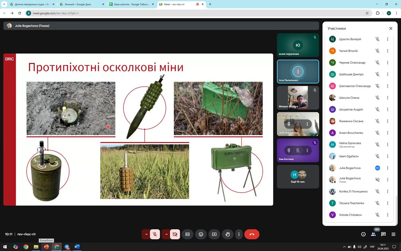Turn on closed captions
Viewport: 401px width, 251px height.
coord(187,234)
